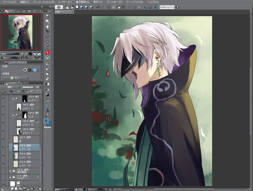Open CLIP STUDIO via spiral icon
This screenshot has height=191, width=253.
point(59,7)
